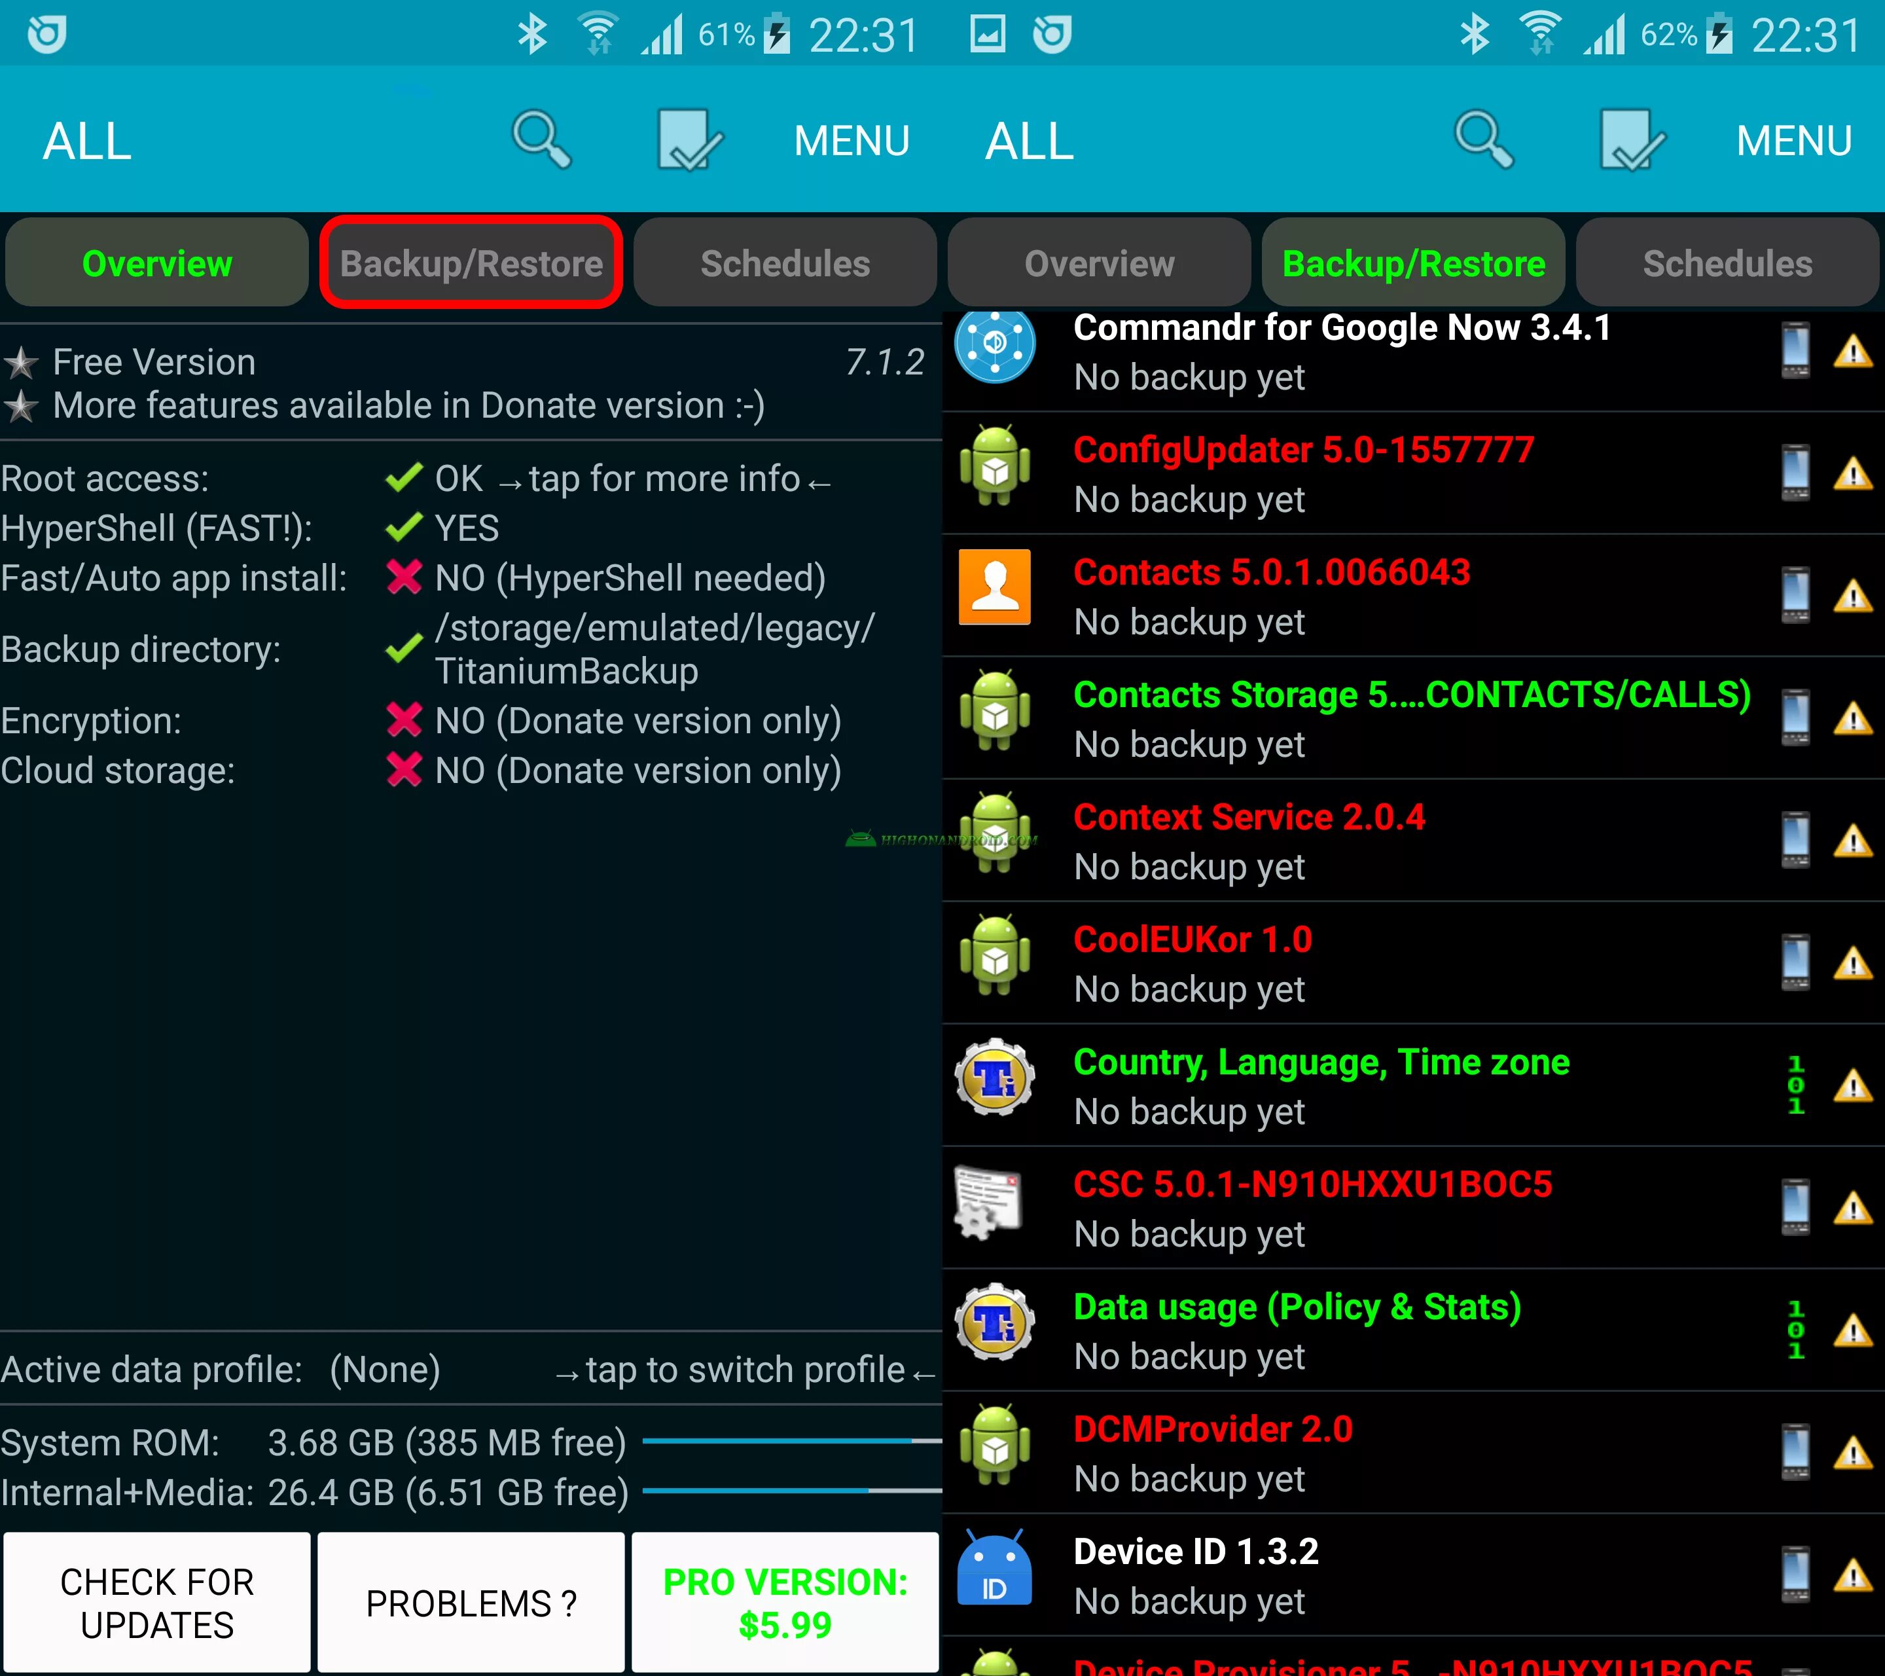Tap PRO VERSION $5.99 button

click(785, 1603)
